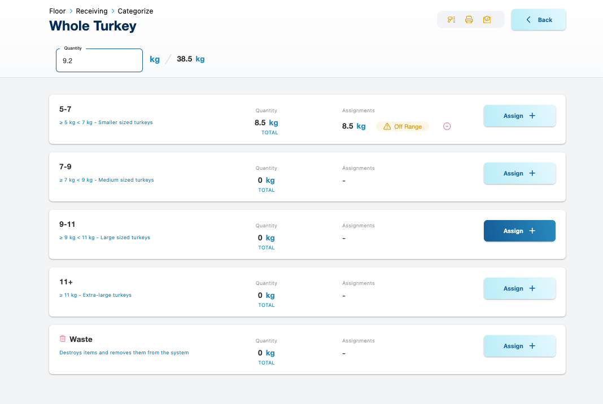Click the chevron arrow in the Back button
The height and width of the screenshot is (404, 603).
(528, 20)
